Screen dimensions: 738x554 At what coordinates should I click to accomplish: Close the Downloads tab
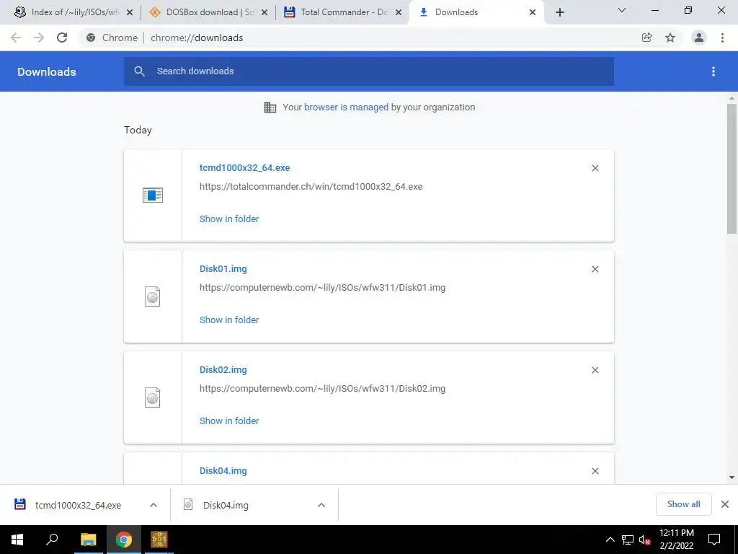point(533,12)
